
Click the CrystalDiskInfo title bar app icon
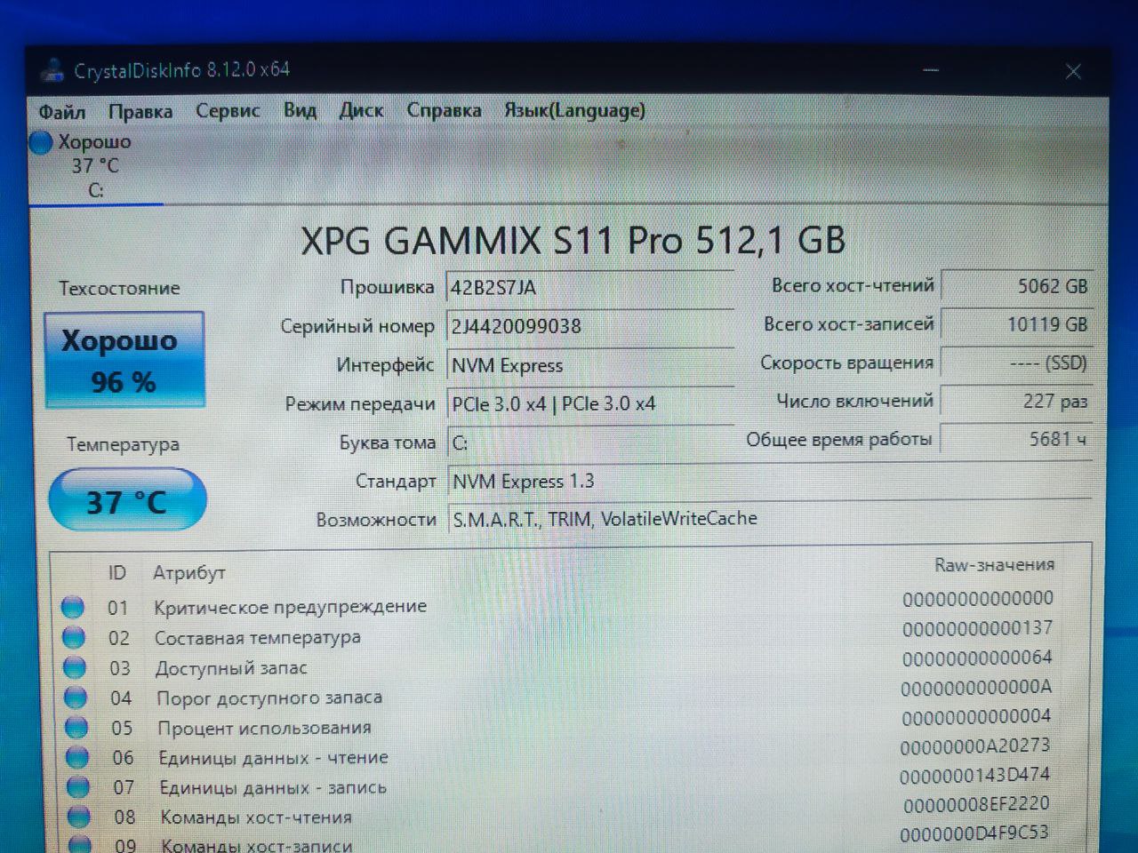(53, 70)
